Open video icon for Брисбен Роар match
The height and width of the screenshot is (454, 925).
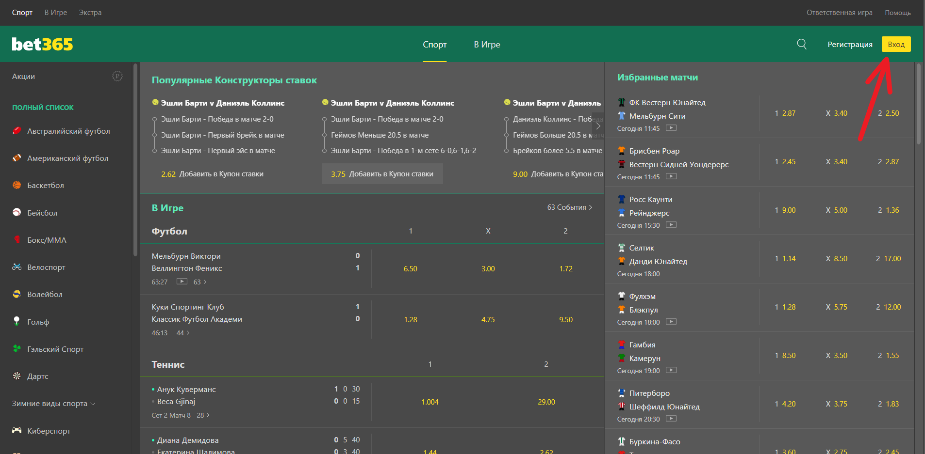(x=671, y=176)
